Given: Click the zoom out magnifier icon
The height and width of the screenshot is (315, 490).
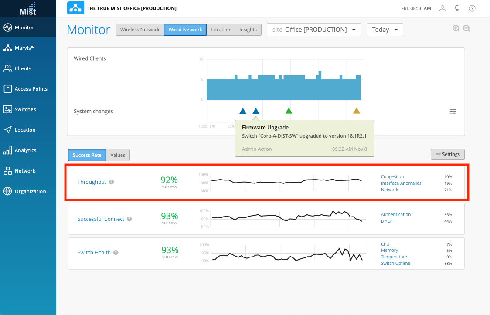Looking at the screenshot, I should [466, 29].
